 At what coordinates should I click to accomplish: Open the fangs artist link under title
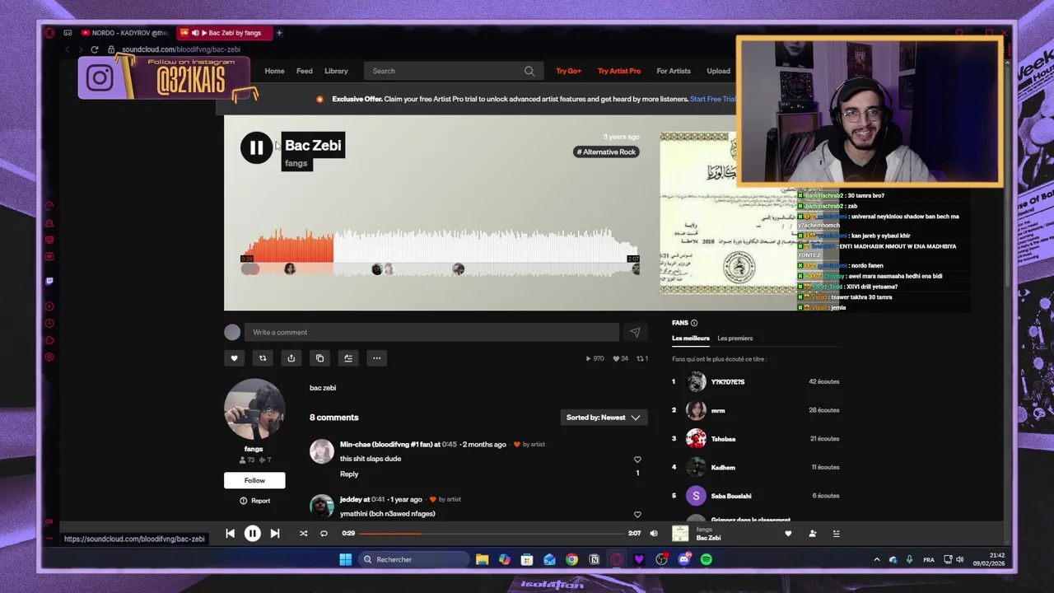click(x=296, y=163)
